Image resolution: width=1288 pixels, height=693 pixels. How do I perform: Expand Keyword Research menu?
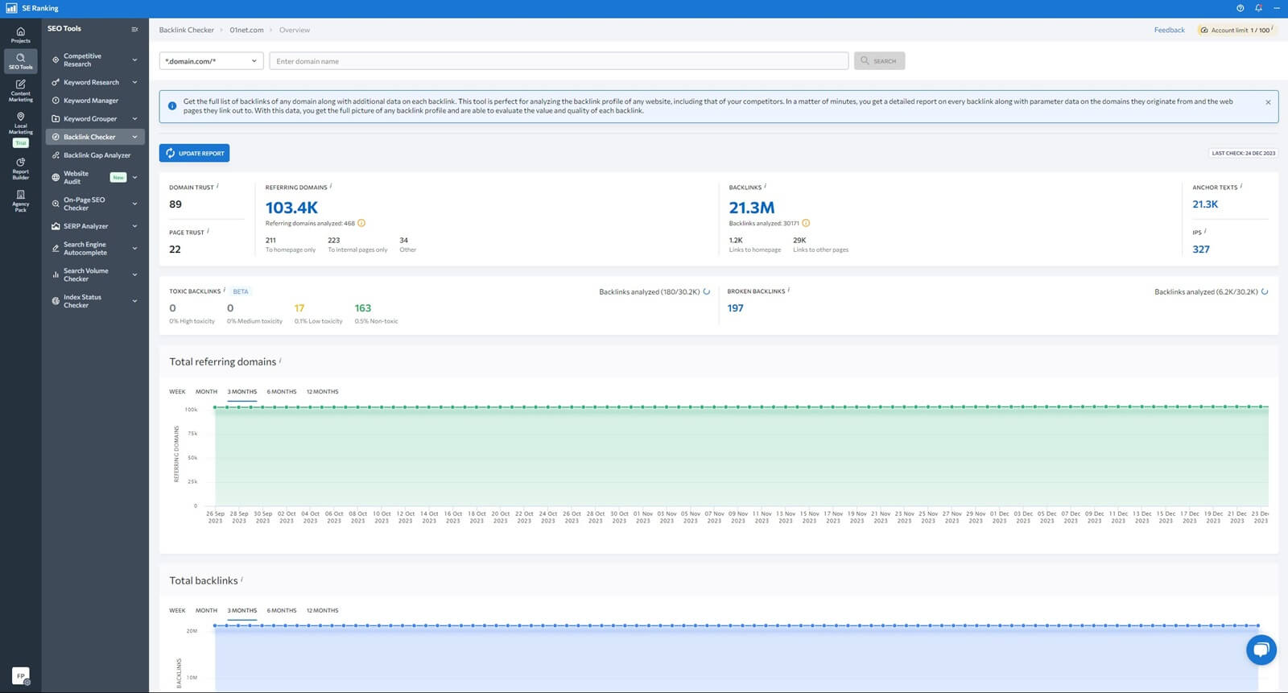[x=134, y=82]
